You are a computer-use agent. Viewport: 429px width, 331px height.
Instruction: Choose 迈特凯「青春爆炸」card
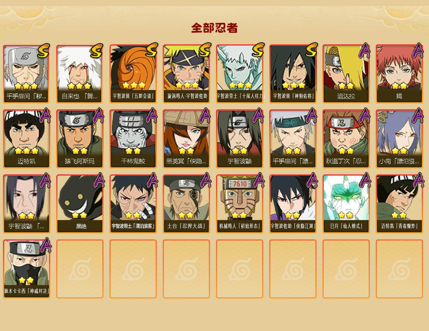pyautogui.click(x=399, y=204)
